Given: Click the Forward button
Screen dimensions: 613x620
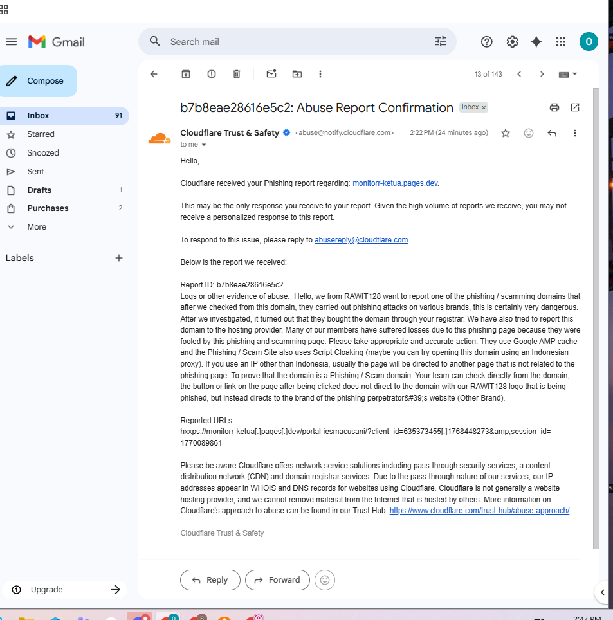Looking at the screenshot, I should point(277,580).
